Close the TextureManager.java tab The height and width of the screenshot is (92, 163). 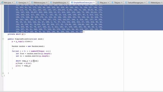(x=145, y=3)
